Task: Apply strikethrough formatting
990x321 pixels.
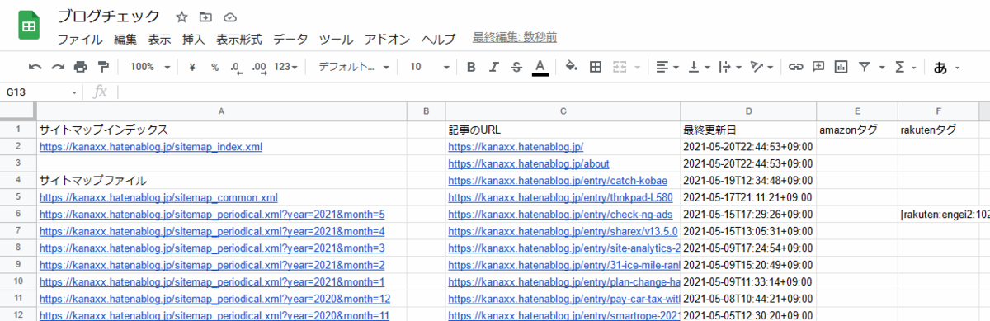Action: [517, 67]
